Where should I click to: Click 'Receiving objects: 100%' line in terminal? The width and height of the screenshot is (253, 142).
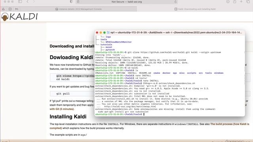pyautogui.click(x=142, y=63)
